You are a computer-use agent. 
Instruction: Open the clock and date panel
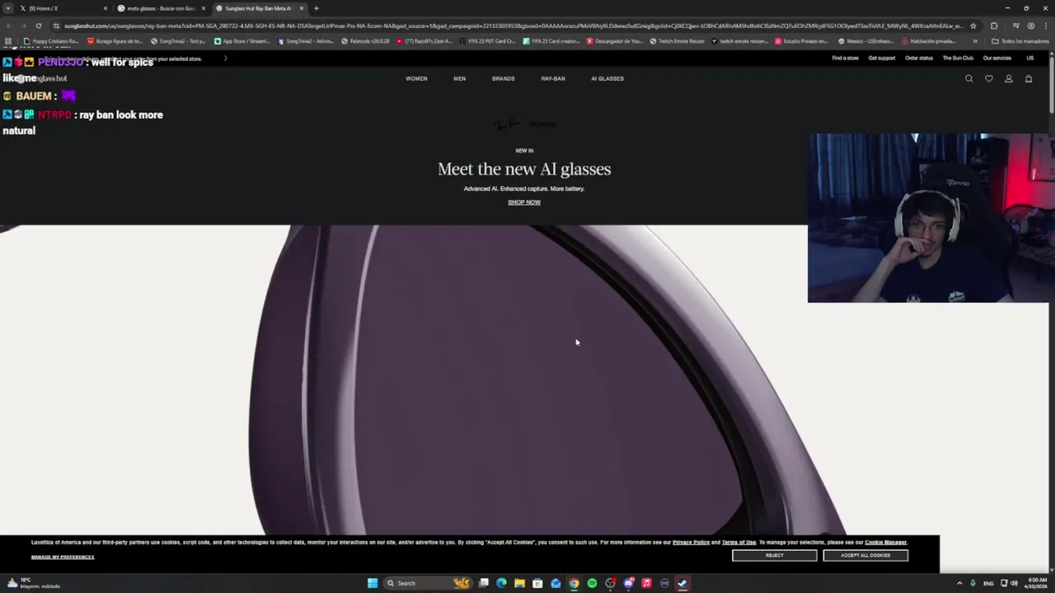(1036, 583)
